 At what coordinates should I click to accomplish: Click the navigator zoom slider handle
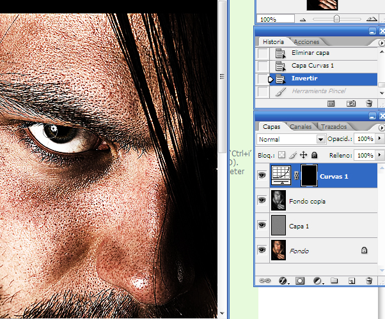336,19
